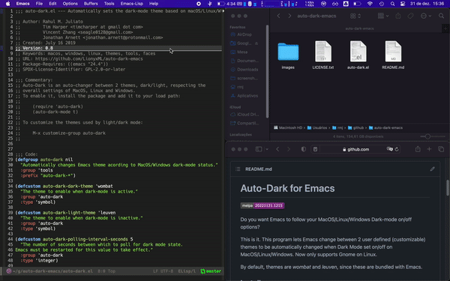The height and width of the screenshot is (281, 450).
Task: Select Google Drive in Finder sidebar
Action: pos(244,43)
